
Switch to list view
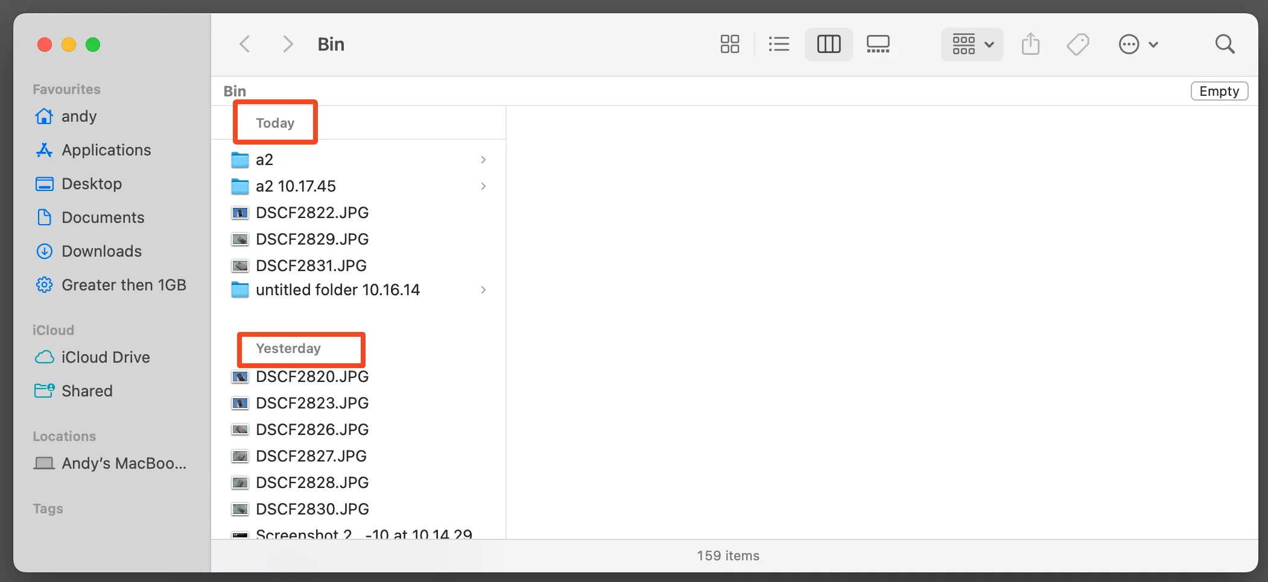[779, 43]
